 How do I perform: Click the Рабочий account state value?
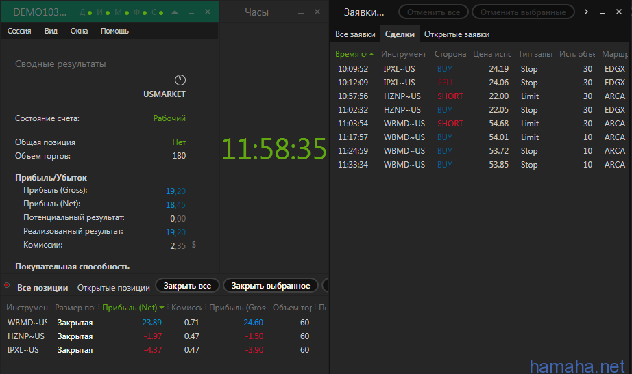(x=169, y=118)
